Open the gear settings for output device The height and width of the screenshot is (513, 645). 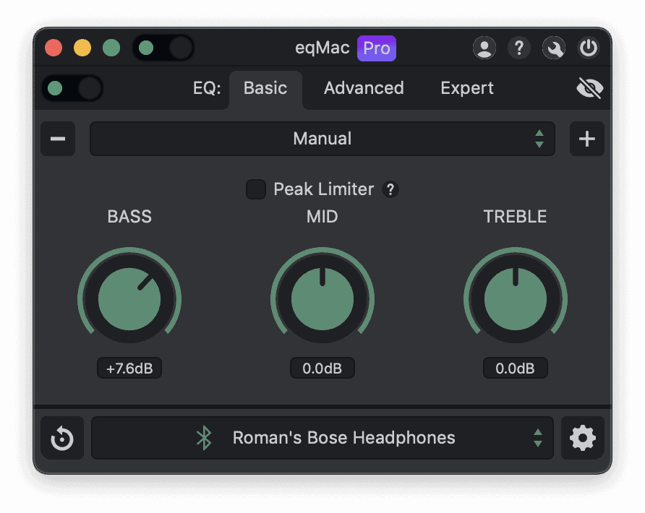[x=583, y=438]
